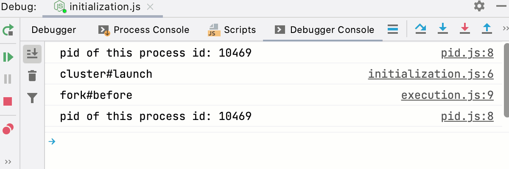Toggle Scroll to the end button
Viewport: 509px width, 169px height.
32,54
